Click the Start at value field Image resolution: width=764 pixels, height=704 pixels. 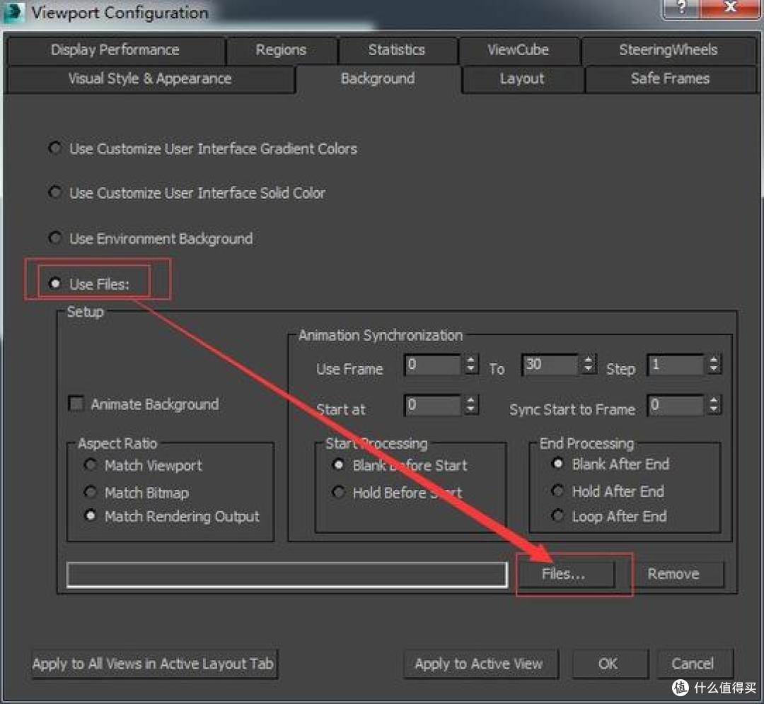point(433,405)
